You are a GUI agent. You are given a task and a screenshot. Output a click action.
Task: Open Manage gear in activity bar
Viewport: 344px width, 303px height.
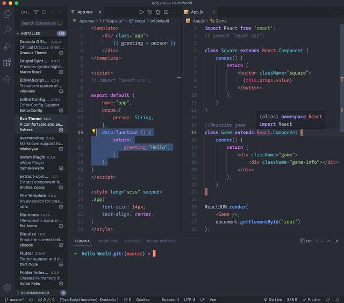tap(7, 287)
